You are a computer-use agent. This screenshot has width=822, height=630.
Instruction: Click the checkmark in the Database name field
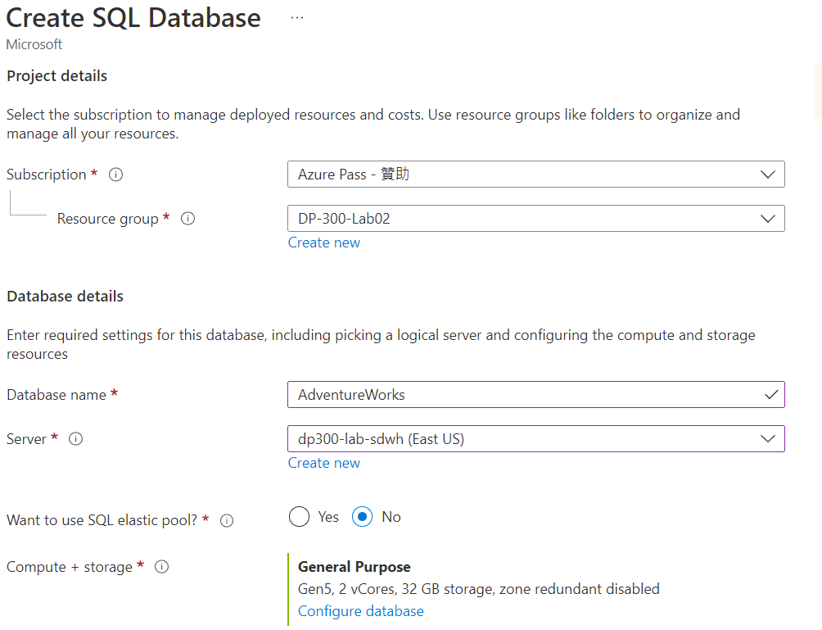coord(770,395)
